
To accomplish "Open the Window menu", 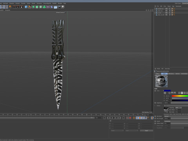I will click(60, 3).
